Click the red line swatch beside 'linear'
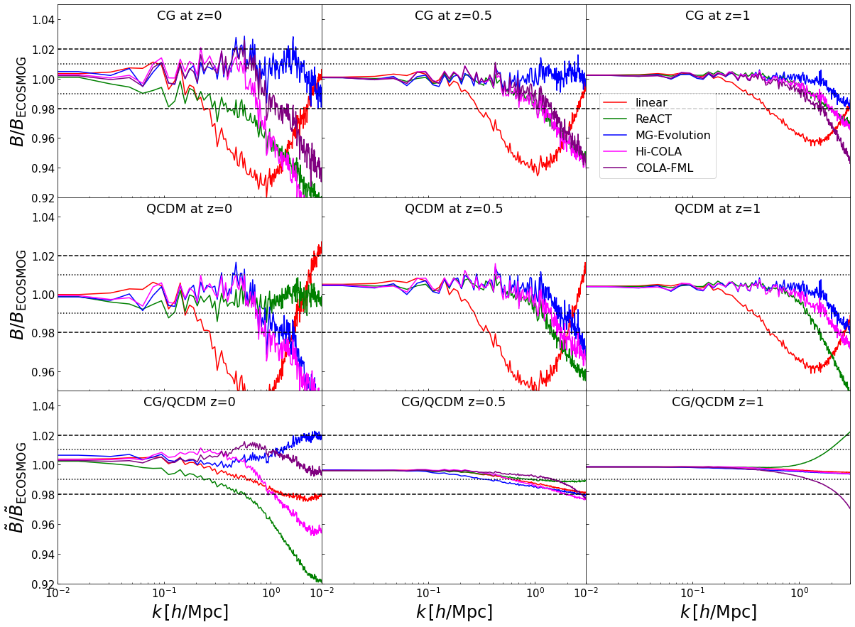855x627 pixels. click(616, 103)
